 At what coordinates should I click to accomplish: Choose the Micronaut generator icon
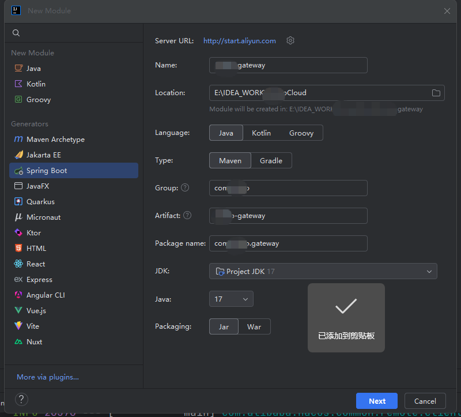pyautogui.click(x=18, y=217)
